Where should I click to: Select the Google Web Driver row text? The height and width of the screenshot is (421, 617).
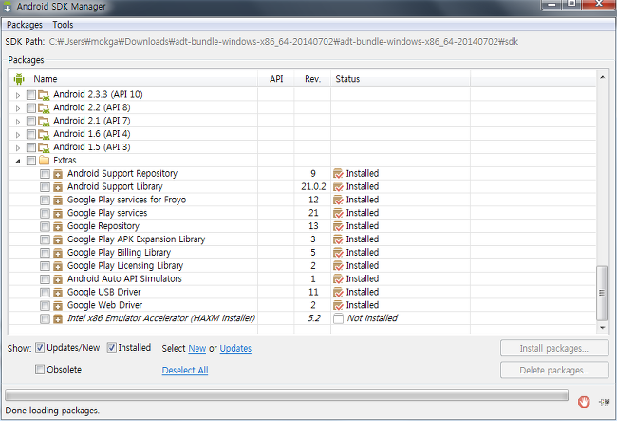pos(104,305)
